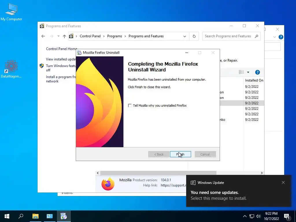
Task: Open clock and calendar 9:22 PM
Action: point(271,216)
